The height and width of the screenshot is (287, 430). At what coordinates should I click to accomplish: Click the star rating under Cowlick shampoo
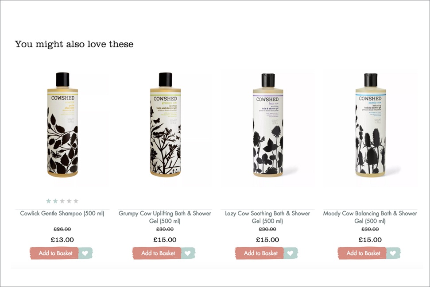(62, 201)
